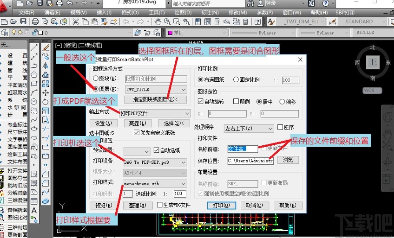Select the Mirror modify tool

pos(46,65)
